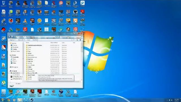Open Explorer help question mark icon
The image size is (181, 102).
click(80, 40)
